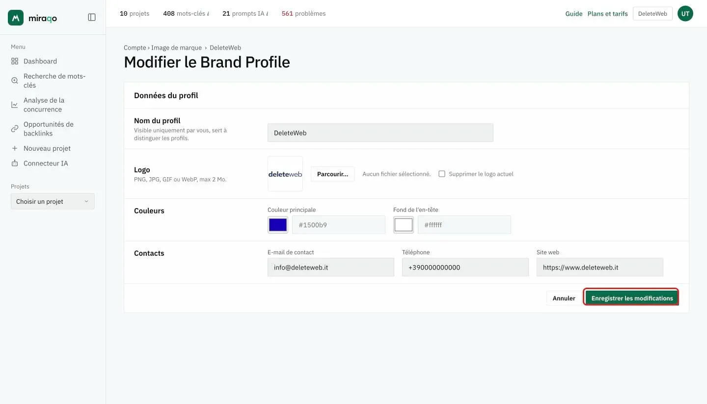Open Analyse de la concurrence

pyautogui.click(x=44, y=105)
